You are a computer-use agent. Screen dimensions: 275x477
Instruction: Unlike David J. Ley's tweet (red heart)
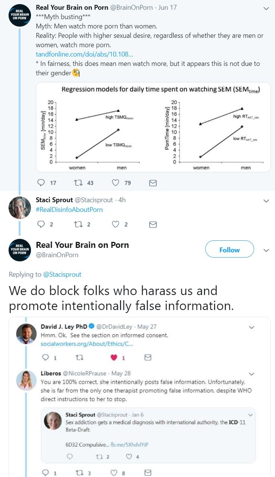[x=114, y=358]
